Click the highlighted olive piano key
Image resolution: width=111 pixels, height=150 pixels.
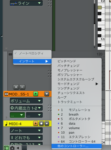tap(100, 7)
